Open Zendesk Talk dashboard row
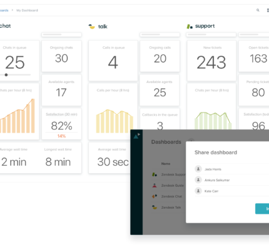The height and width of the screenshot is (250, 269). pyautogui.click(x=168, y=207)
